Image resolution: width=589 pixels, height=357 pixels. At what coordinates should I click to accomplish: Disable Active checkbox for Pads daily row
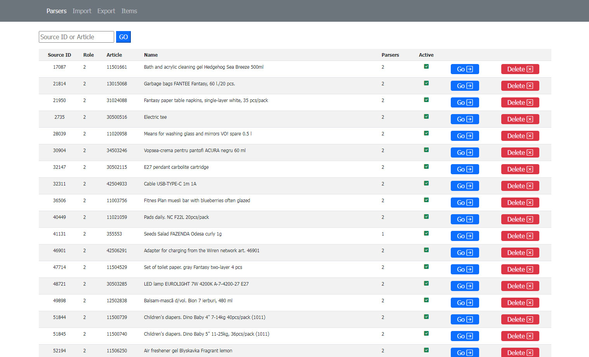tap(426, 217)
